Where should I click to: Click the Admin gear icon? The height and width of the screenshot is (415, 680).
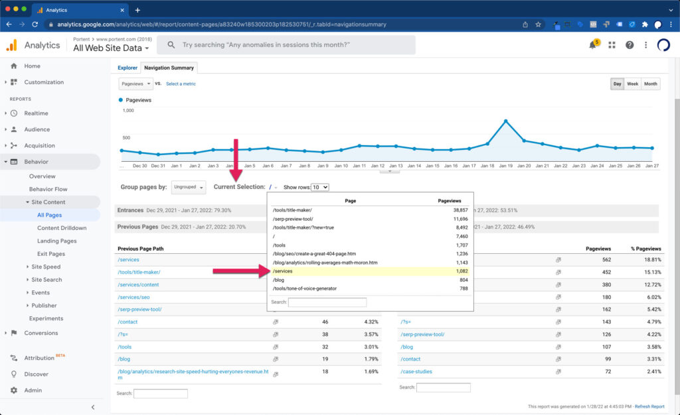click(x=14, y=390)
